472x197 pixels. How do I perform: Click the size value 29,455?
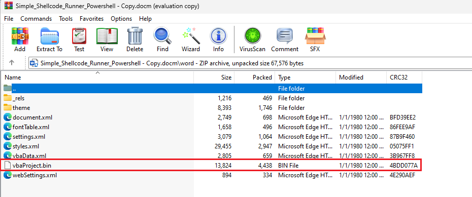[222, 146]
